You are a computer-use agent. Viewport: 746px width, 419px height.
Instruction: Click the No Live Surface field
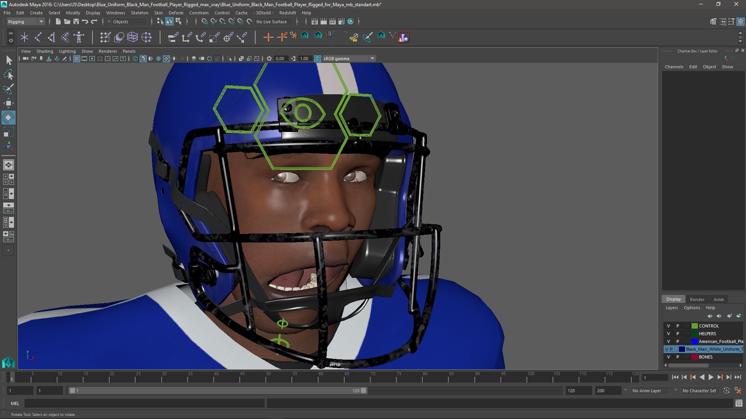pyautogui.click(x=274, y=22)
